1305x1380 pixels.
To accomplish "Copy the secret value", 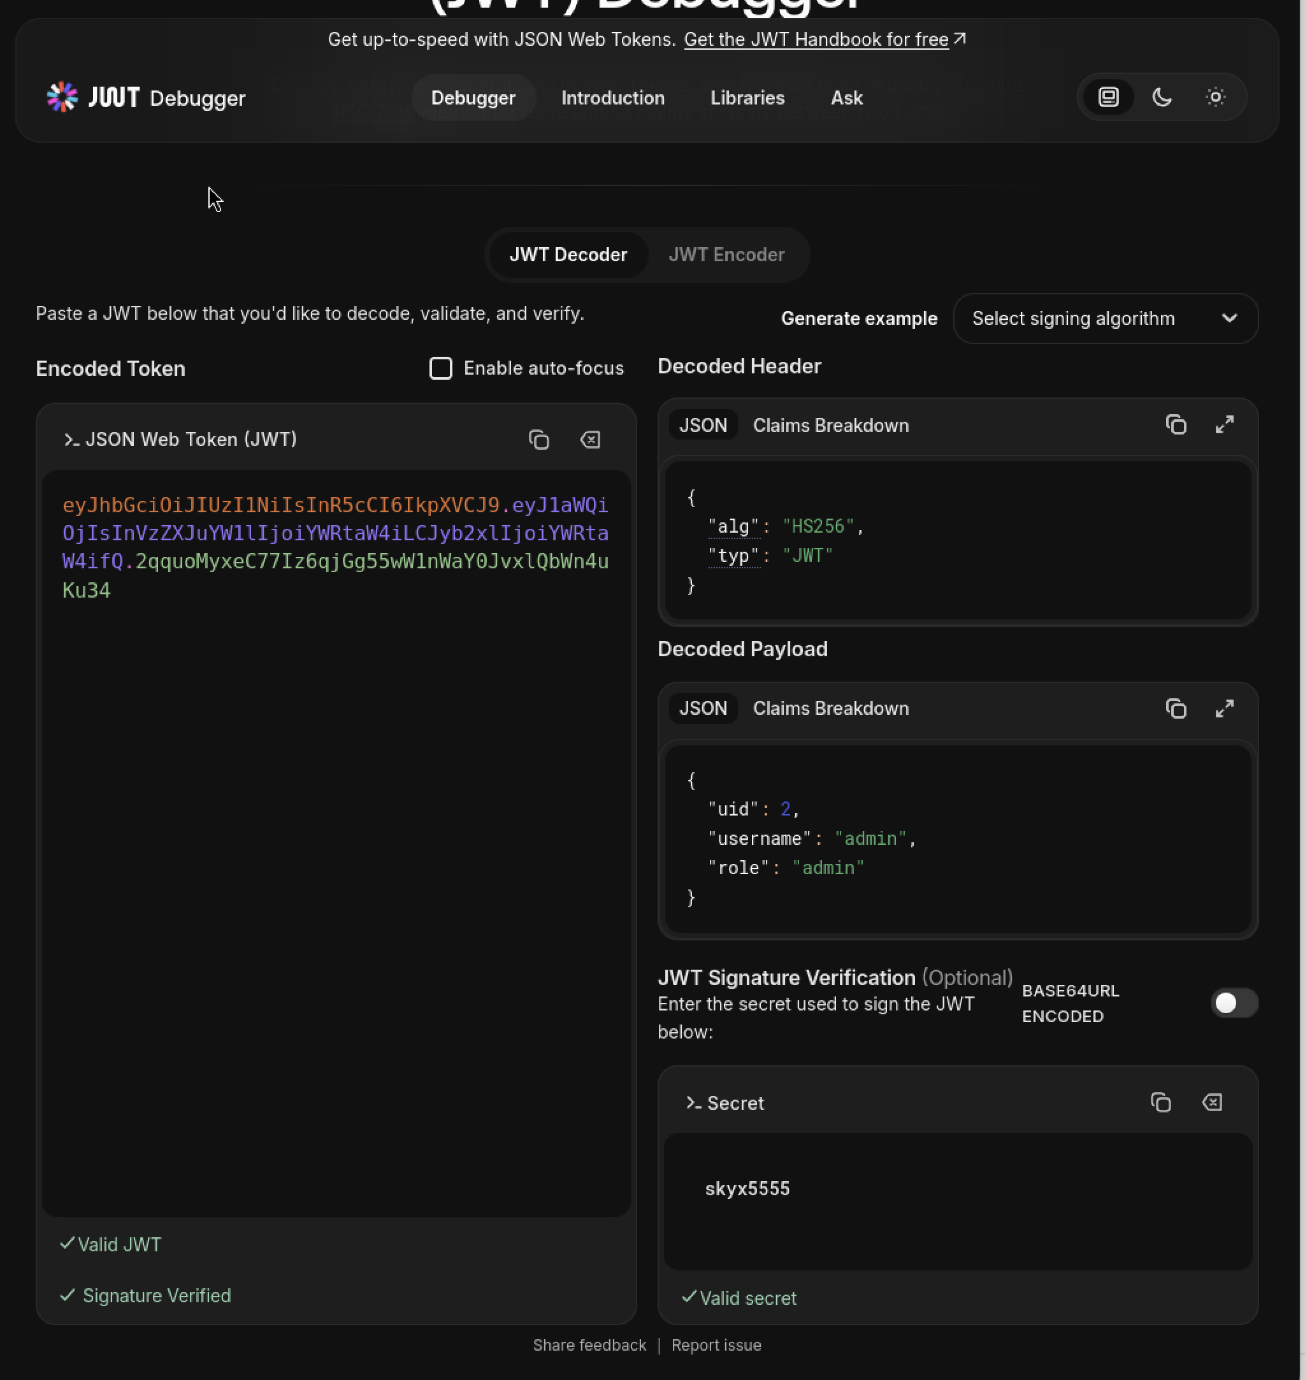I will [x=1160, y=1102].
